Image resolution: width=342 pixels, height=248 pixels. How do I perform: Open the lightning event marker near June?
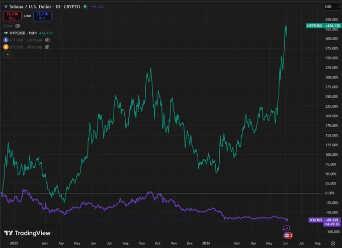tap(286, 228)
